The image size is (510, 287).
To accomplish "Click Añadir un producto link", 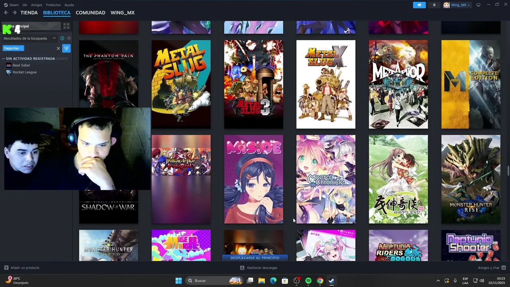I will tap(25, 268).
